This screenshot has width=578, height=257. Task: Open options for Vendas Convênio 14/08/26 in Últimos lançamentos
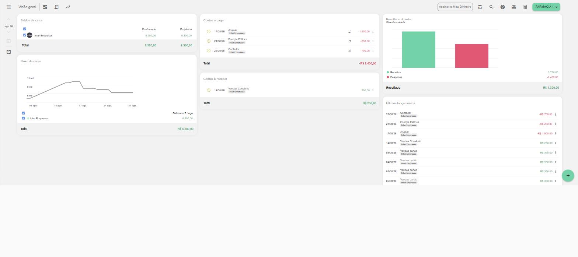pyautogui.click(x=556, y=143)
